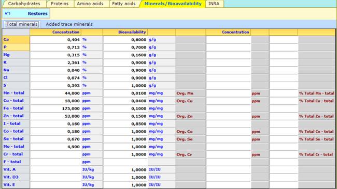Edit Se - total concentration 0,670

[55, 139]
